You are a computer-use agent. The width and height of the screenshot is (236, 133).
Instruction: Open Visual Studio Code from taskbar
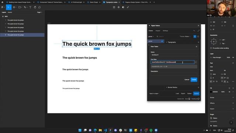pos(105,130)
